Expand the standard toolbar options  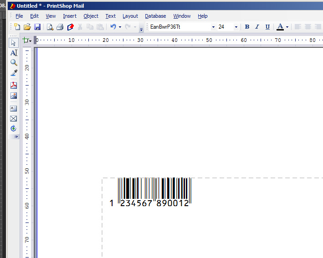tap(142, 30)
